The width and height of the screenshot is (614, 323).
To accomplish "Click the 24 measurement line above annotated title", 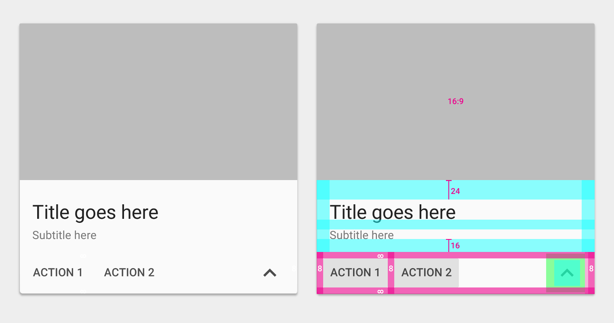I will tap(448, 190).
